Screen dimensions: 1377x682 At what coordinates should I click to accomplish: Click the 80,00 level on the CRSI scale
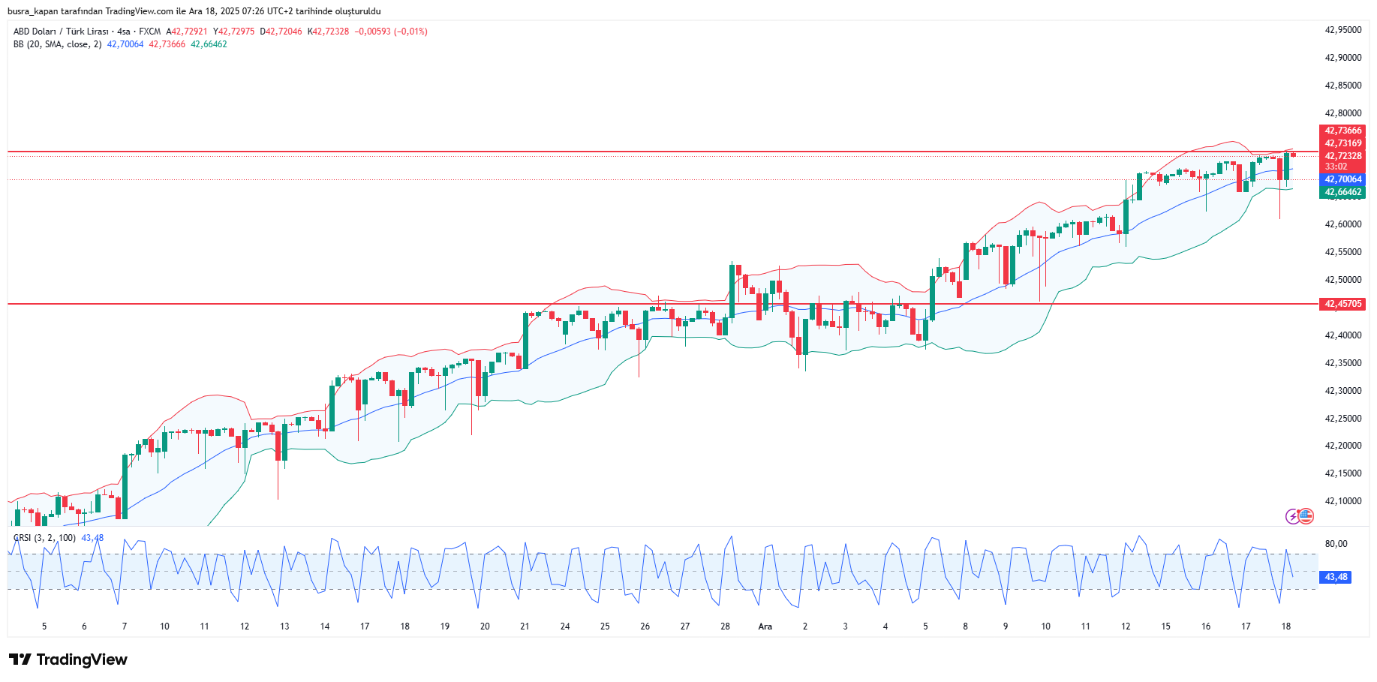coord(1336,544)
